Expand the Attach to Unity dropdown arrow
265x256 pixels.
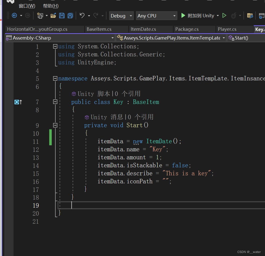218,16
